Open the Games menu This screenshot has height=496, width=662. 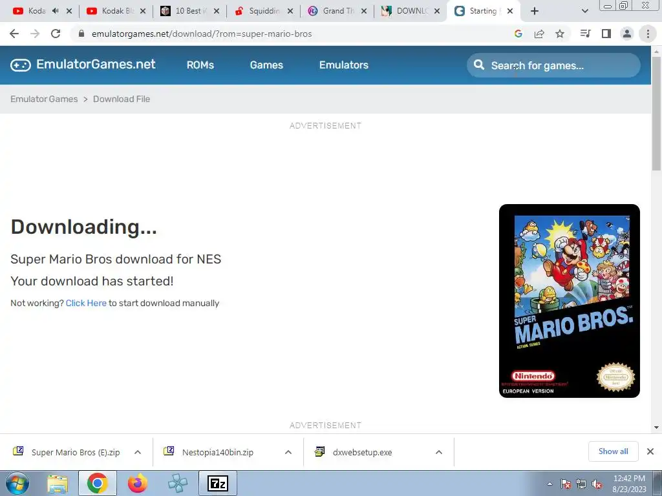point(266,65)
